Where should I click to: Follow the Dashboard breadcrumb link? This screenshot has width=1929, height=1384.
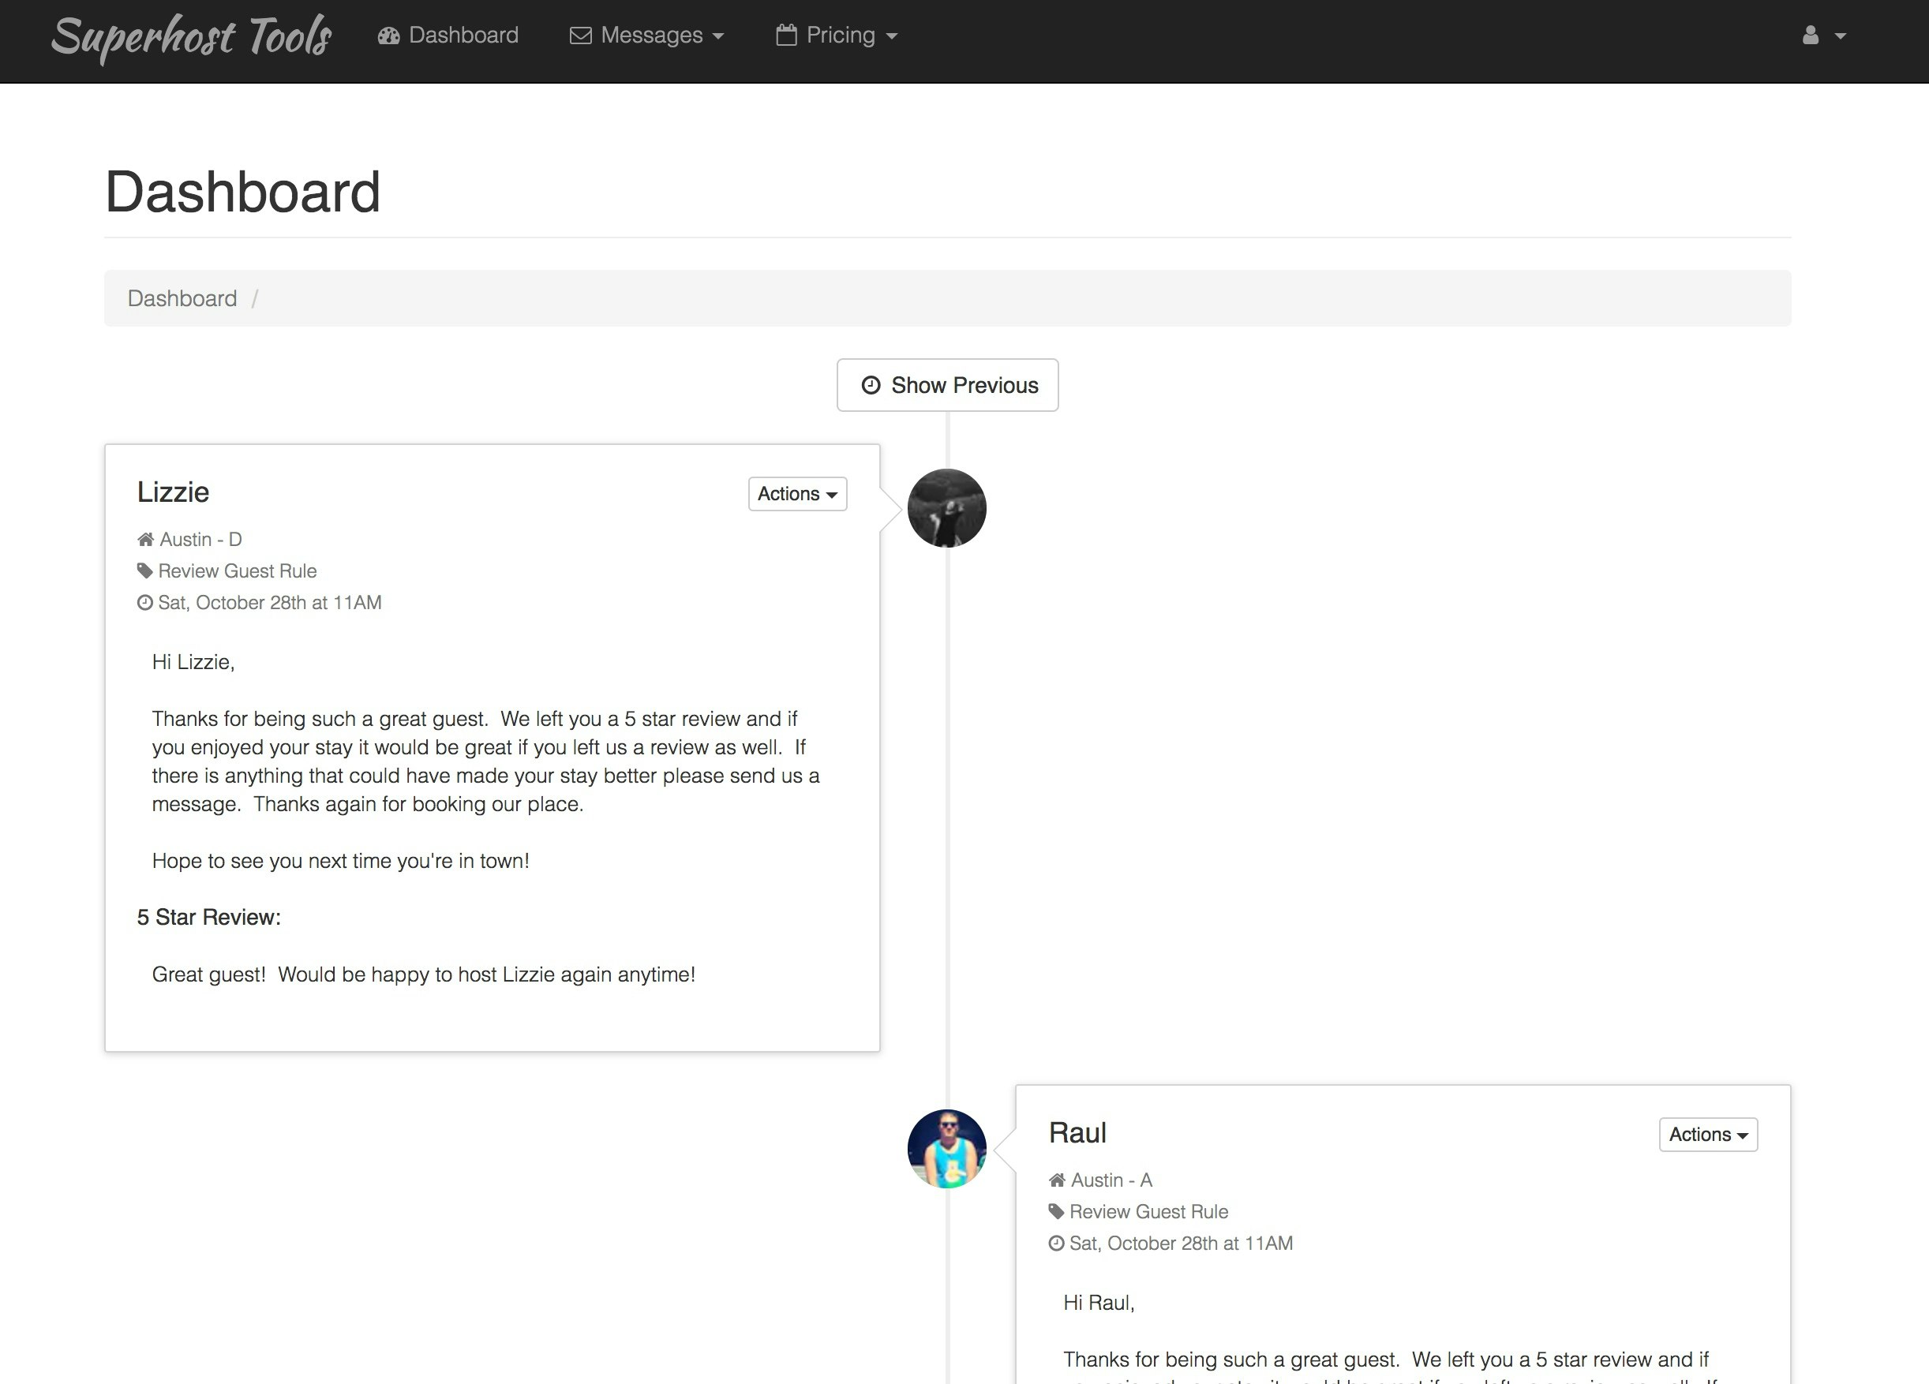[182, 297]
